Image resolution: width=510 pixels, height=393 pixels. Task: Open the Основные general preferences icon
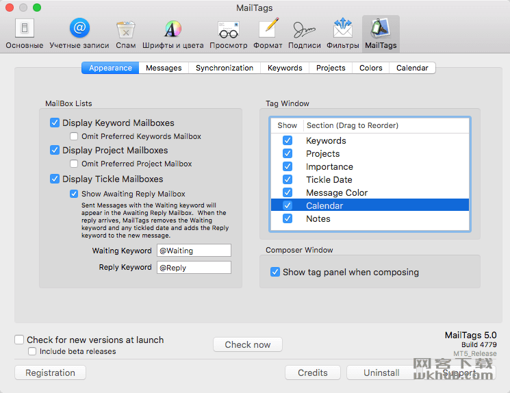(25, 34)
